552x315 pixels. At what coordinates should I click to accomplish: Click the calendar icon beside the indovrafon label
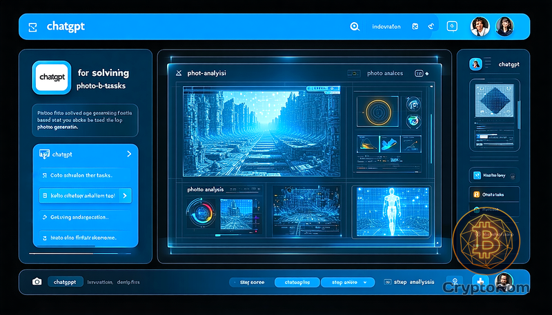point(415,27)
